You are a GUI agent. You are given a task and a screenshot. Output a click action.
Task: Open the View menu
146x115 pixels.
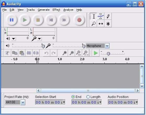[20, 10]
